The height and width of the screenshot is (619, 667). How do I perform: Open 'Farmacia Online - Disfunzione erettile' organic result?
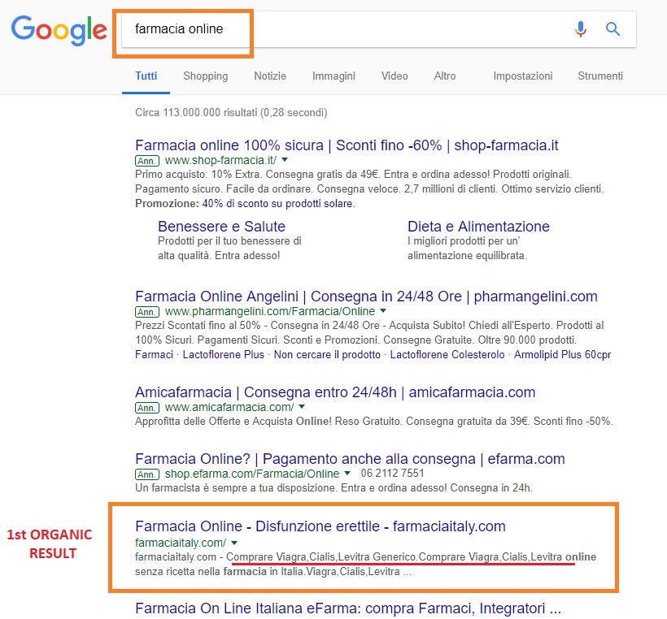[320, 526]
